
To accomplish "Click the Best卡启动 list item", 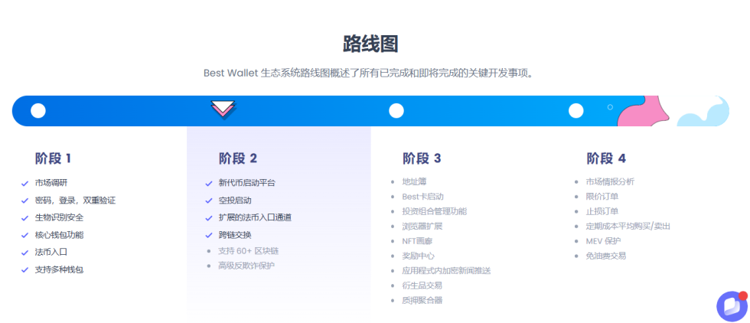I will click(422, 197).
